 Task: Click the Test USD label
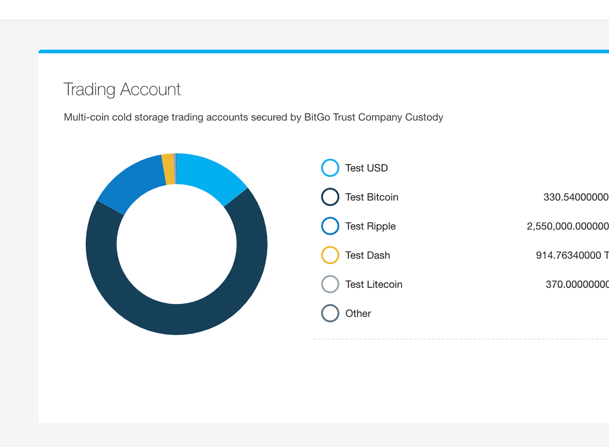pos(366,168)
